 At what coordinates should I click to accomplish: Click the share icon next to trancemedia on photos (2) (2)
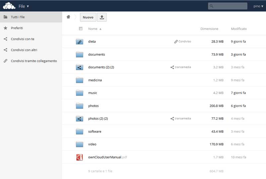pos(172,119)
